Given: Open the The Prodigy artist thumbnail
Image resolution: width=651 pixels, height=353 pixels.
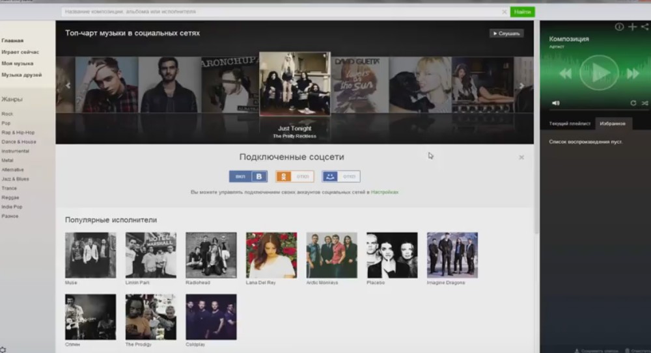Looking at the screenshot, I should (x=151, y=317).
